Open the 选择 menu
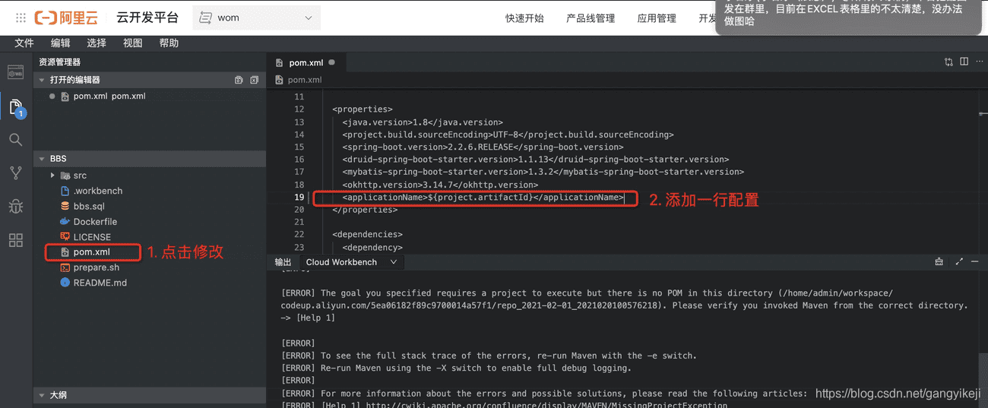This screenshot has width=988, height=408. pos(97,43)
